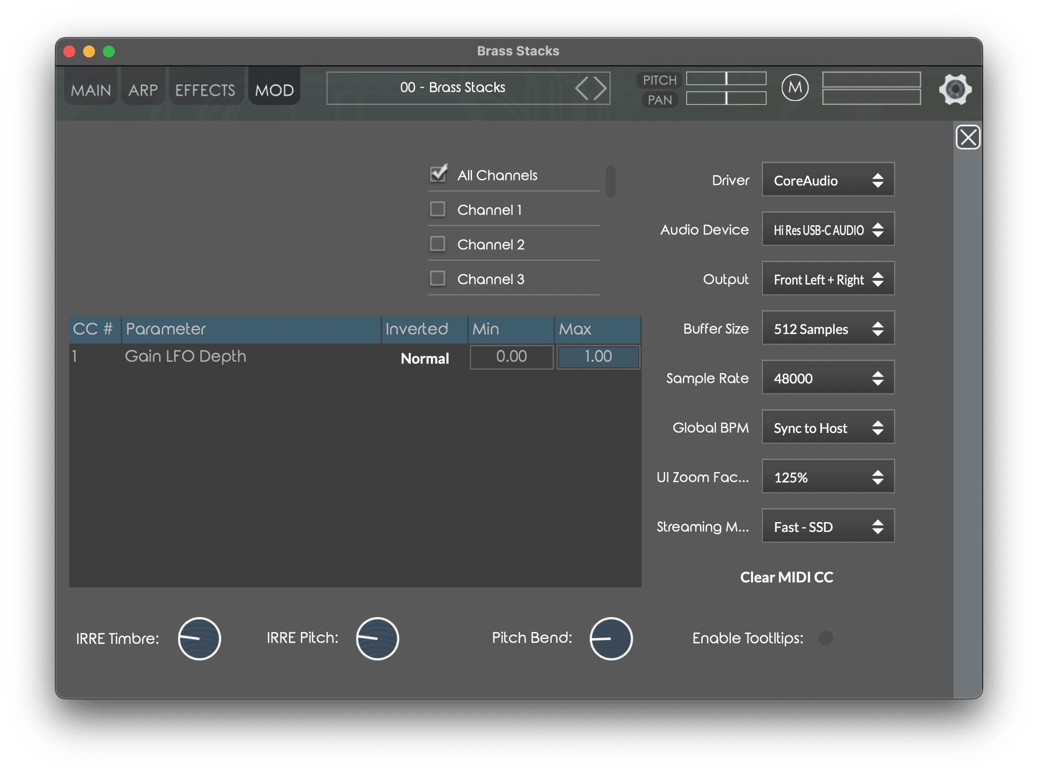Open the Buffer Size dropdown
Viewport: 1038px width, 772px height.
828,328
